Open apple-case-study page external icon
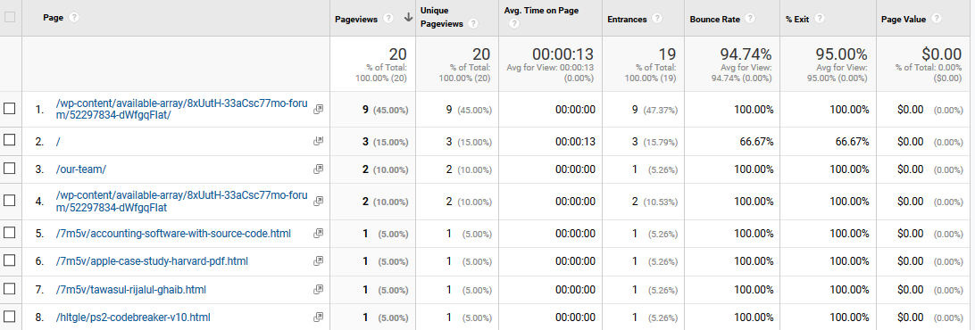975x330 pixels. tap(319, 261)
